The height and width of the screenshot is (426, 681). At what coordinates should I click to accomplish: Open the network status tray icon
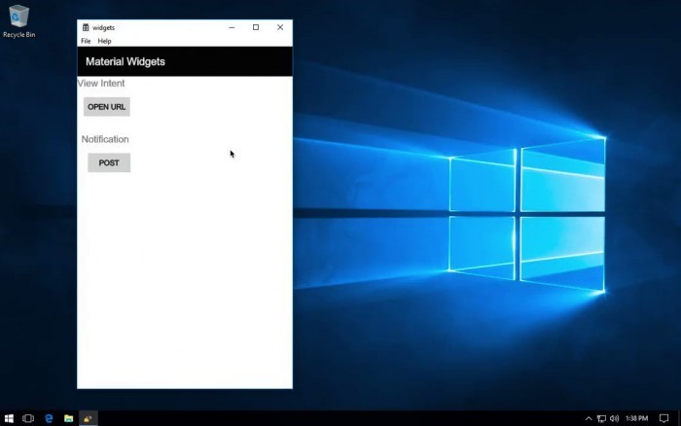[601, 418]
